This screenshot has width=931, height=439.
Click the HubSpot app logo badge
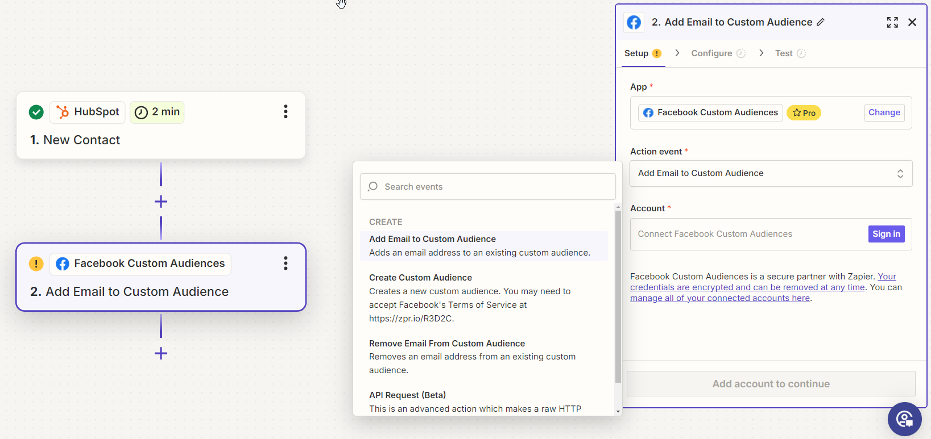[88, 112]
